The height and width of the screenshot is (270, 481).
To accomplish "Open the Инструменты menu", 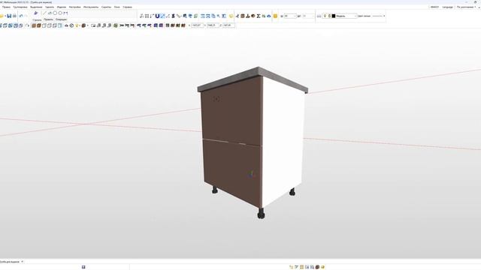I will (x=91, y=7).
